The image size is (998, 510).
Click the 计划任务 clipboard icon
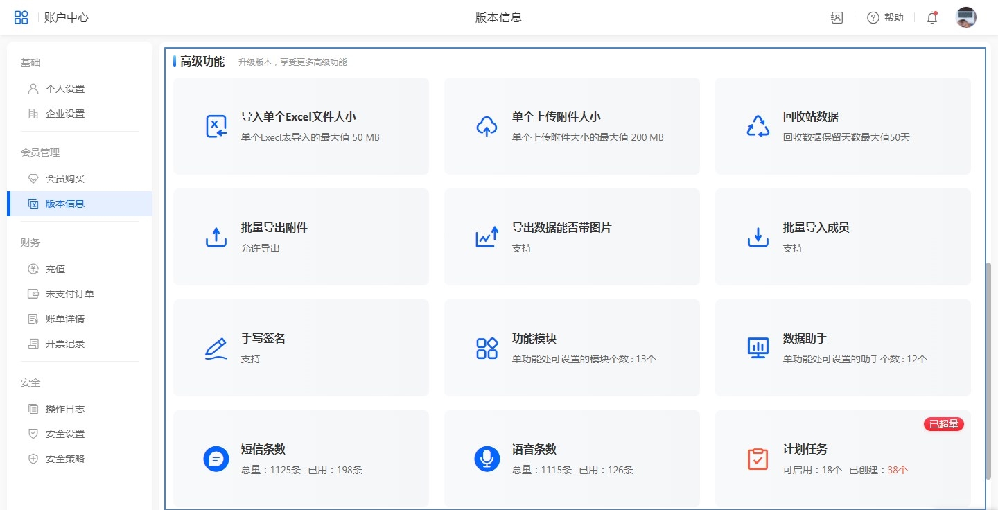pos(758,459)
